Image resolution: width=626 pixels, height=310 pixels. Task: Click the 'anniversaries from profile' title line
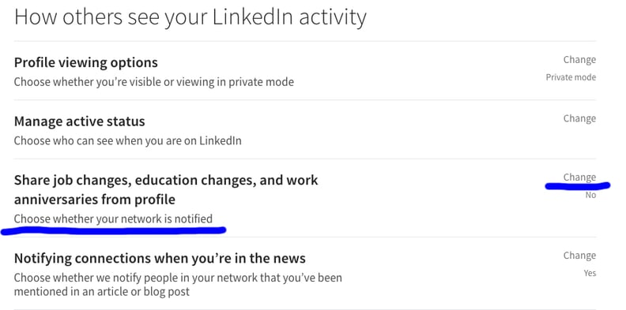(95, 200)
